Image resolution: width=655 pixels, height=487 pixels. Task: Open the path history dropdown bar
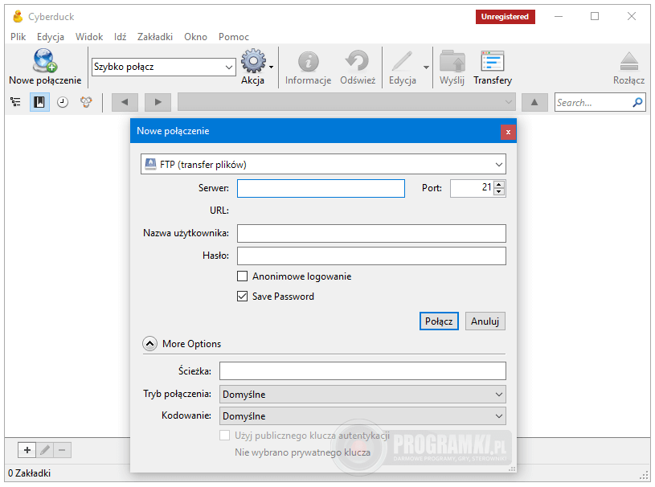click(x=346, y=102)
